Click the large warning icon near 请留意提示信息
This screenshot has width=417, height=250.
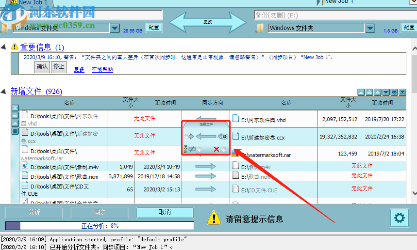(x=214, y=218)
